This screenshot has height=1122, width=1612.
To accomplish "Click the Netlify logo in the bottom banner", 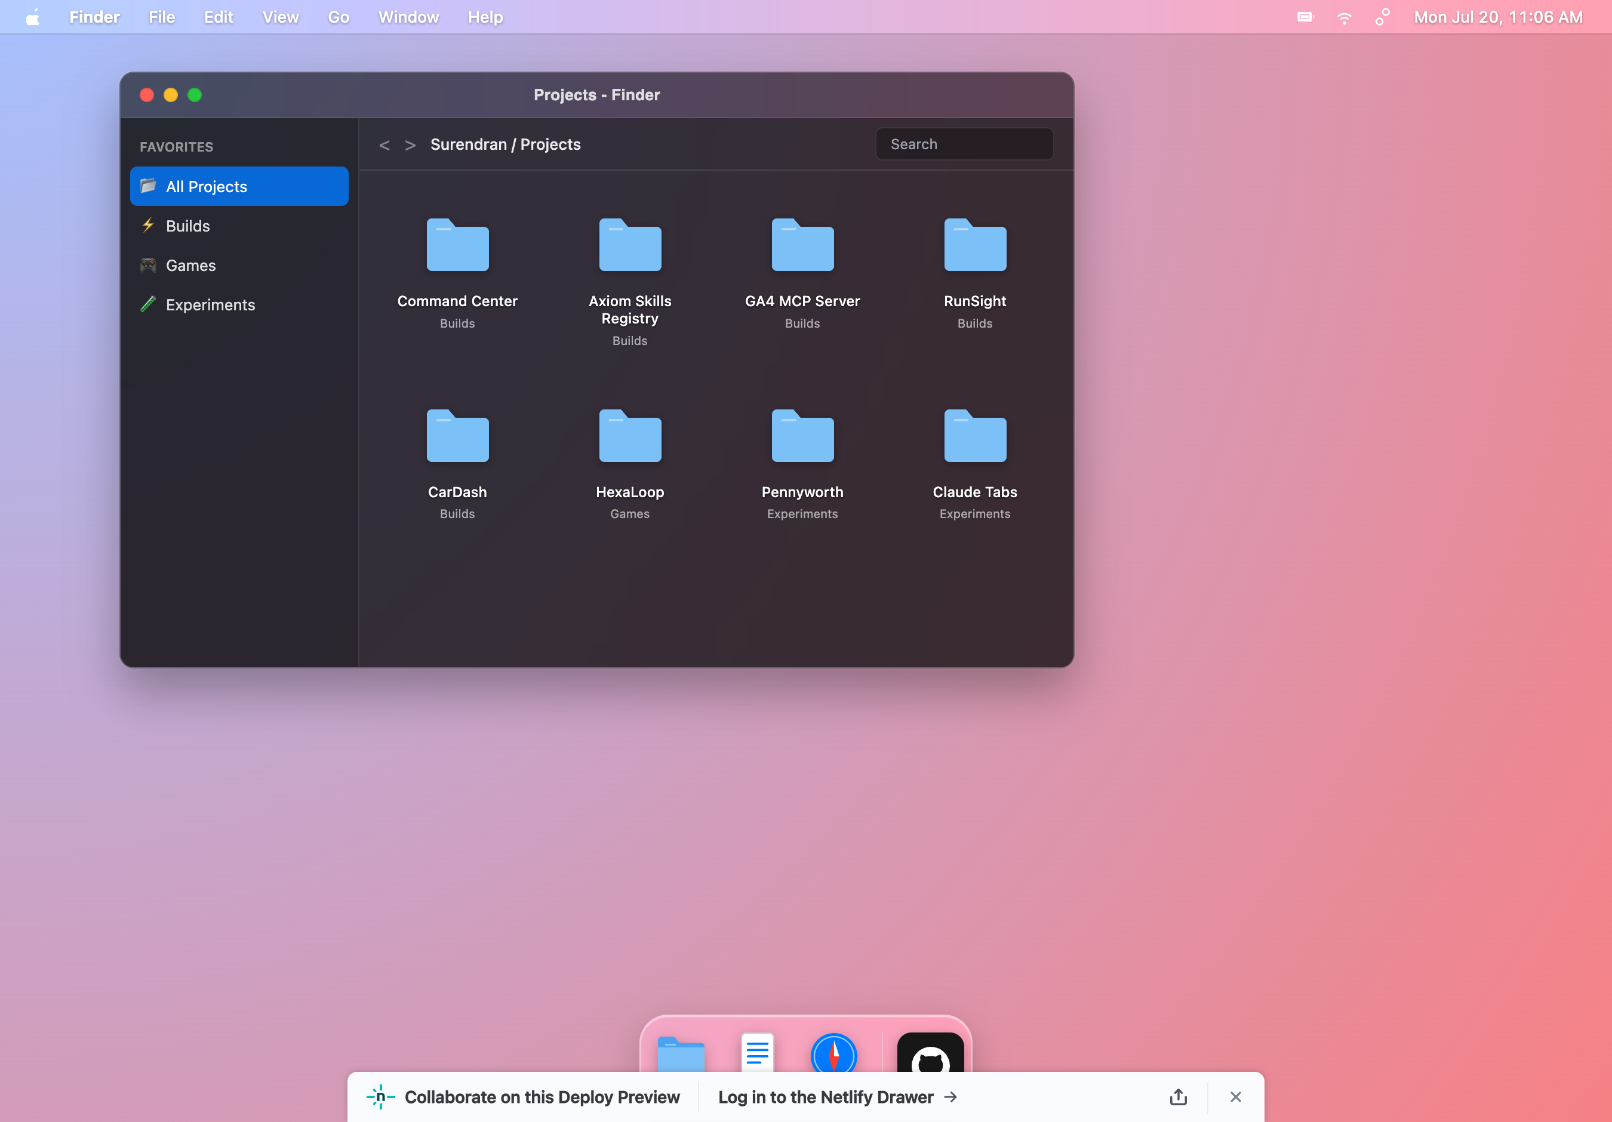I will pyautogui.click(x=380, y=1097).
